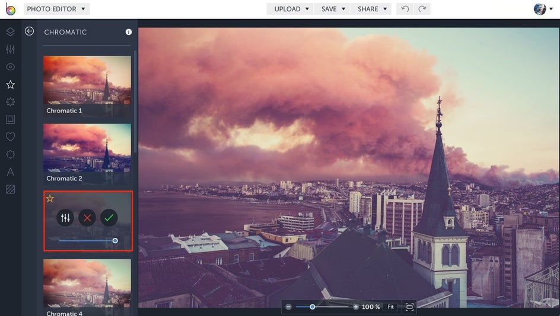
Task: Toggle fullscreen view icon
Action: pyautogui.click(x=409, y=307)
